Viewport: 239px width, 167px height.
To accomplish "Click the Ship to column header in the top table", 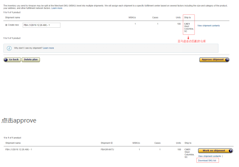I will point(187,18).
